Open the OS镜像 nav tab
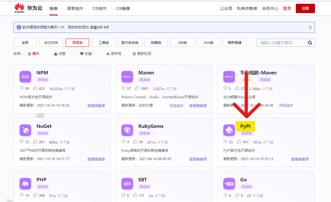 click(123, 8)
